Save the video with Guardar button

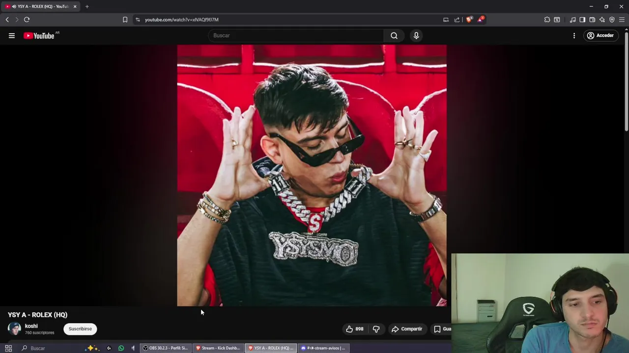(442, 329)
